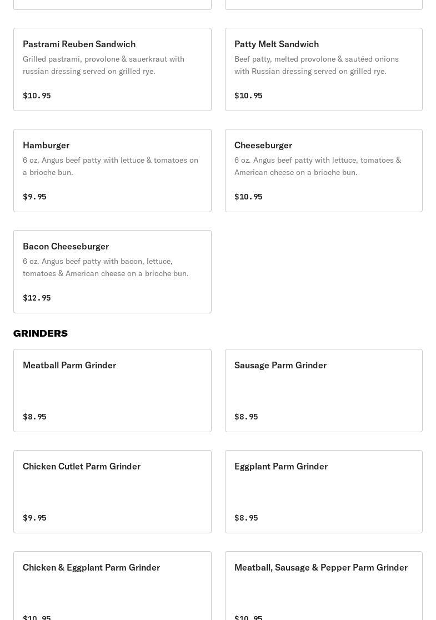Click Sausage Parm Grinder's $8.95 price

point(246,417)
